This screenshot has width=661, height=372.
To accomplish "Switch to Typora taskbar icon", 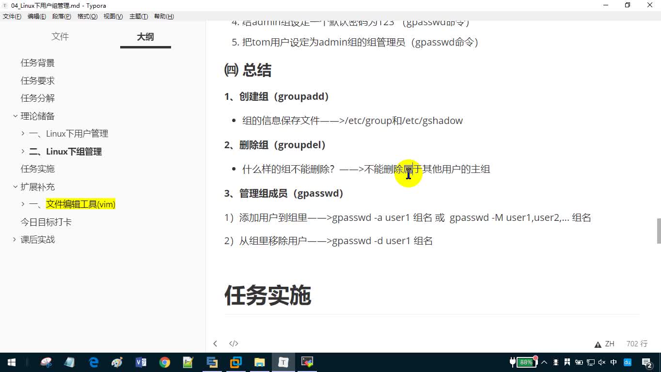I will pos(283,362).
